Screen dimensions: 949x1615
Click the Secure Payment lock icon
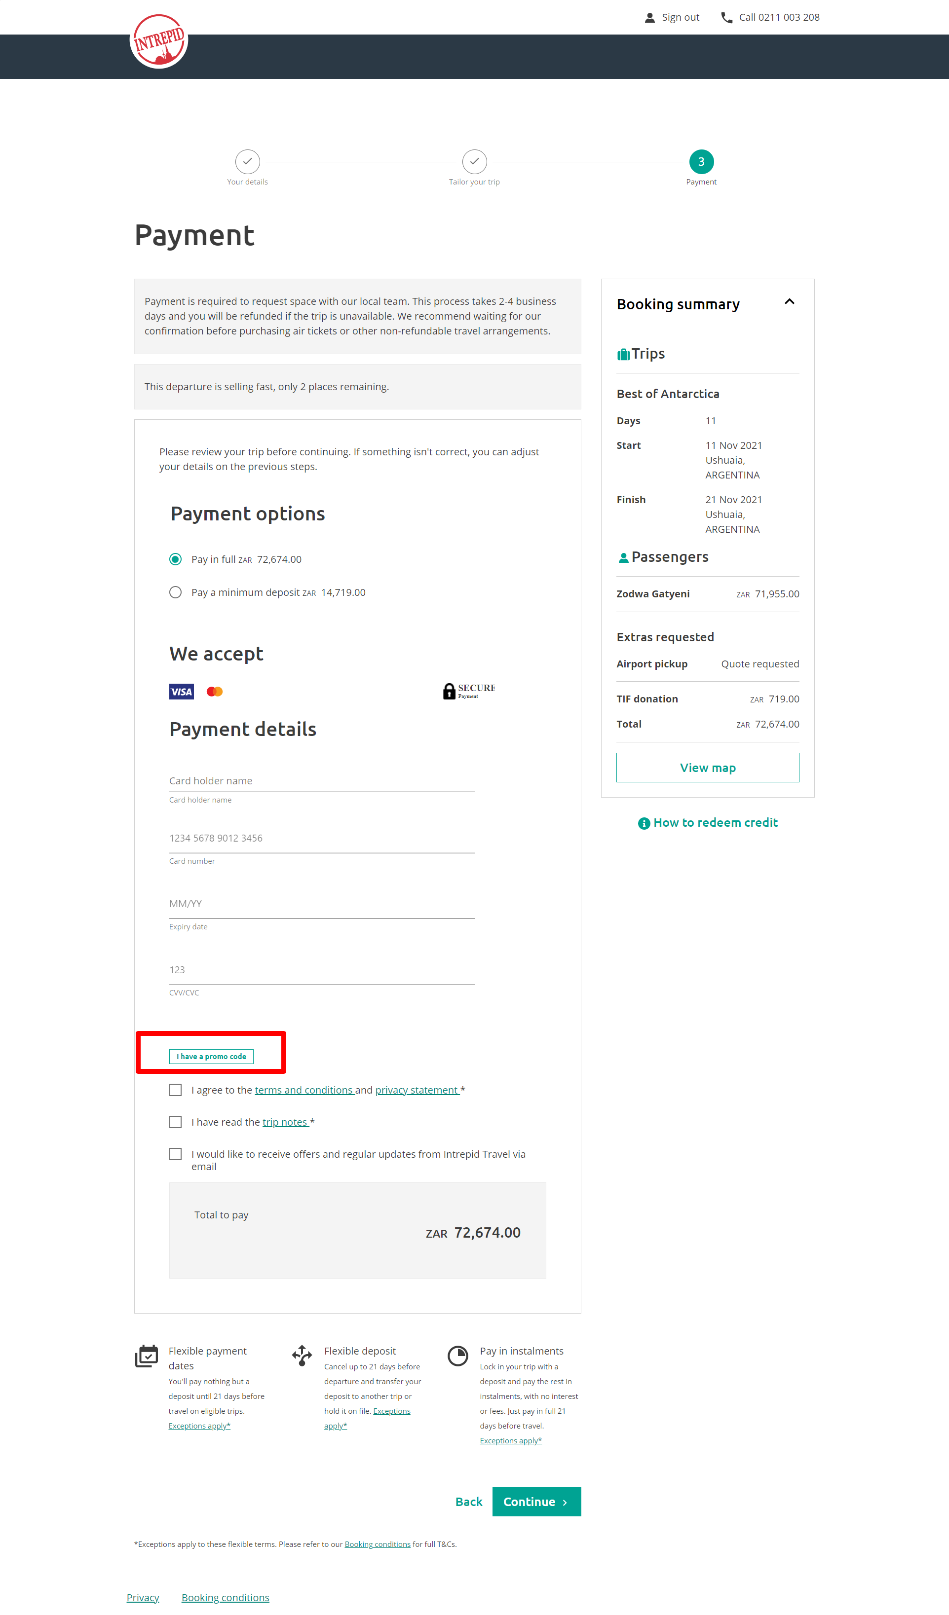(x=450, y=691)
